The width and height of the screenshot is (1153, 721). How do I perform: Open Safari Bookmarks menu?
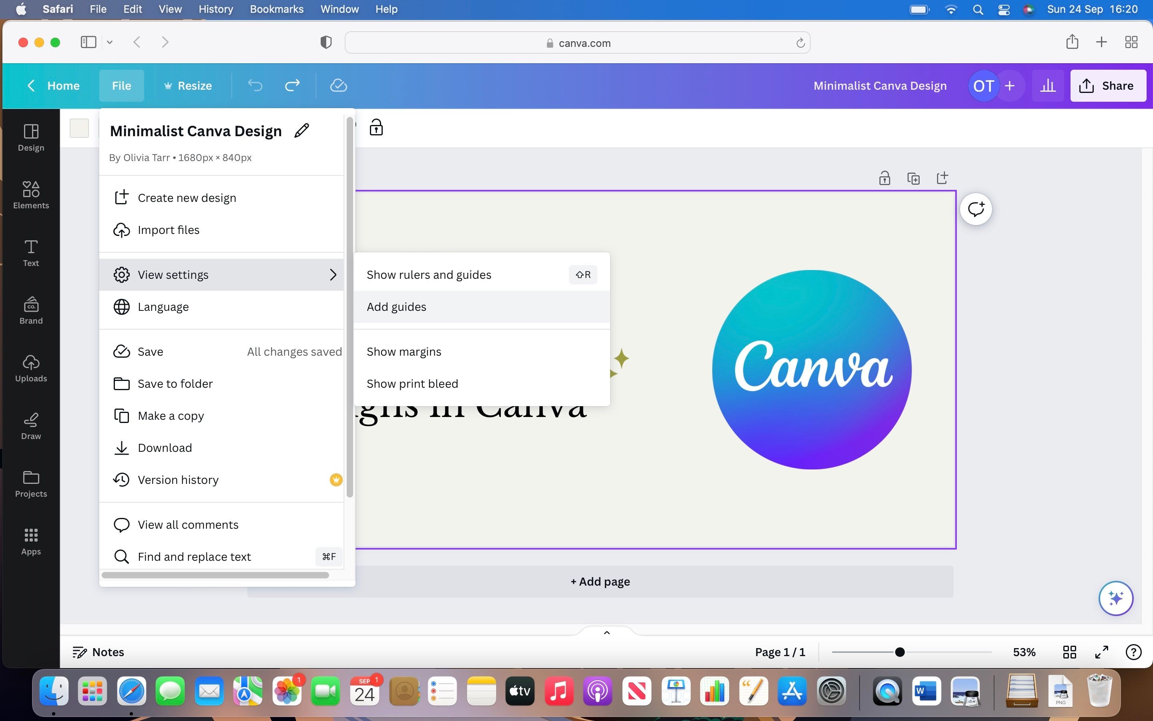276,9
